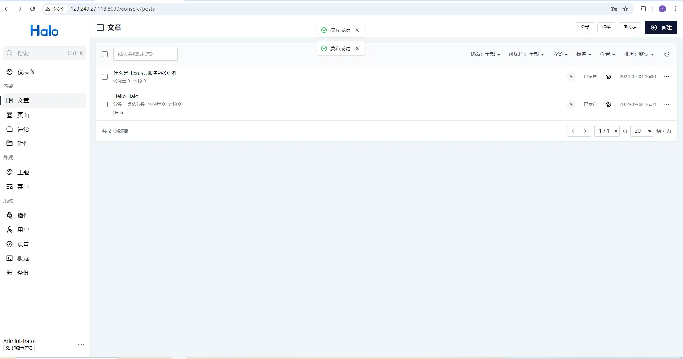This screenshot has width=683, height=359.
Task: Open 主题 themes in the sidebar
Action: pos(45,172)
